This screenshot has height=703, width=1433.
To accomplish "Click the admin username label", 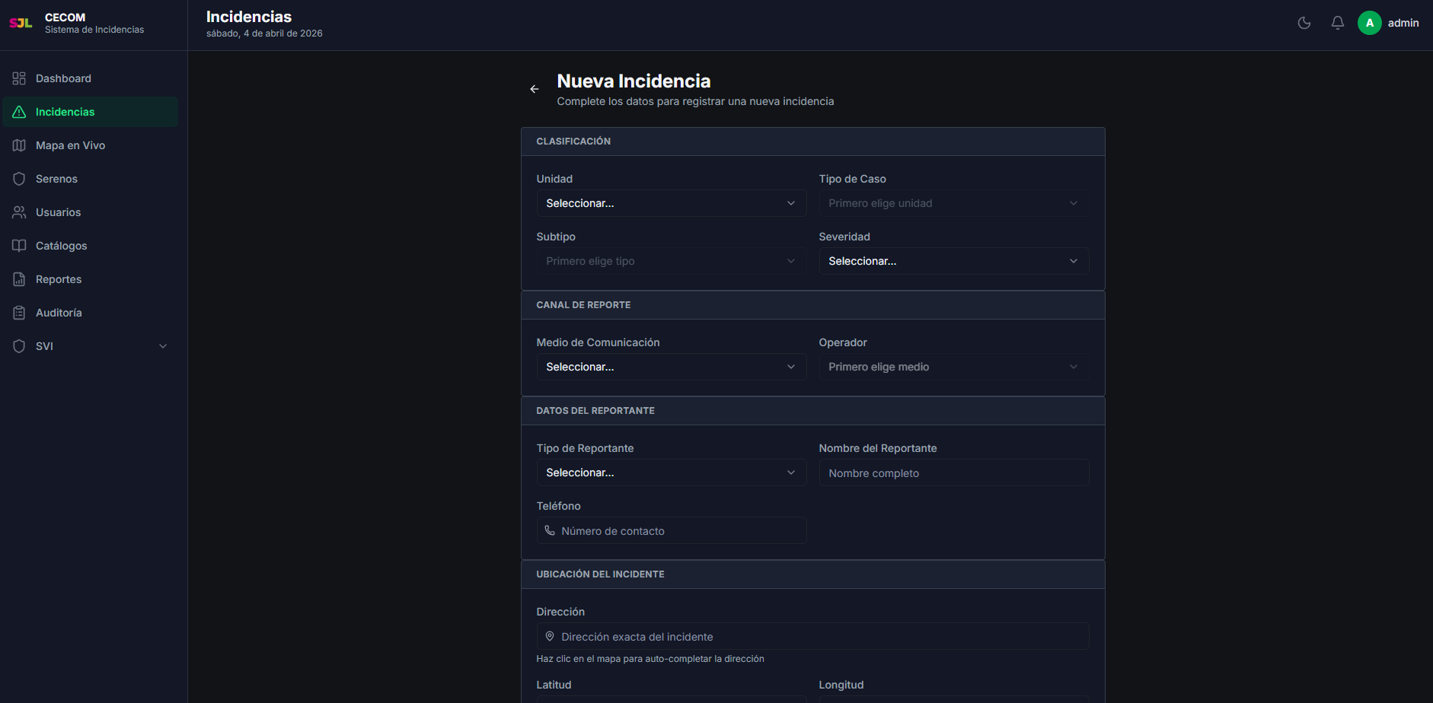I will coord(1403,23).
